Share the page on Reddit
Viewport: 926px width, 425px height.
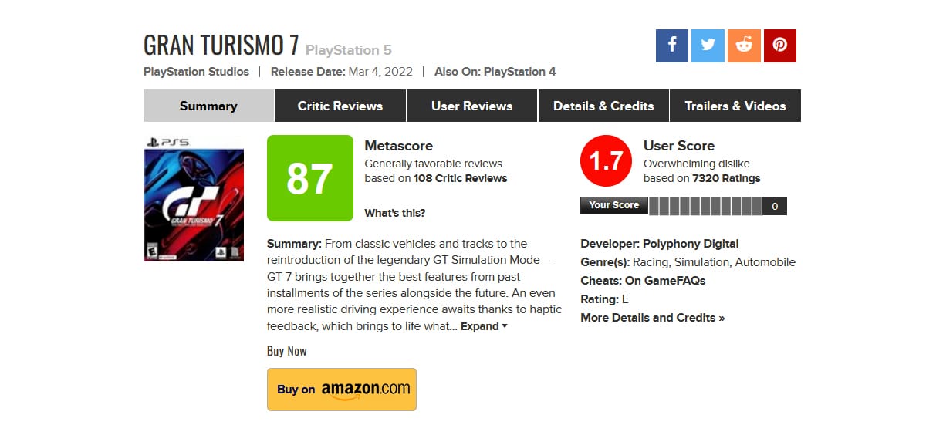click(744, 46)
